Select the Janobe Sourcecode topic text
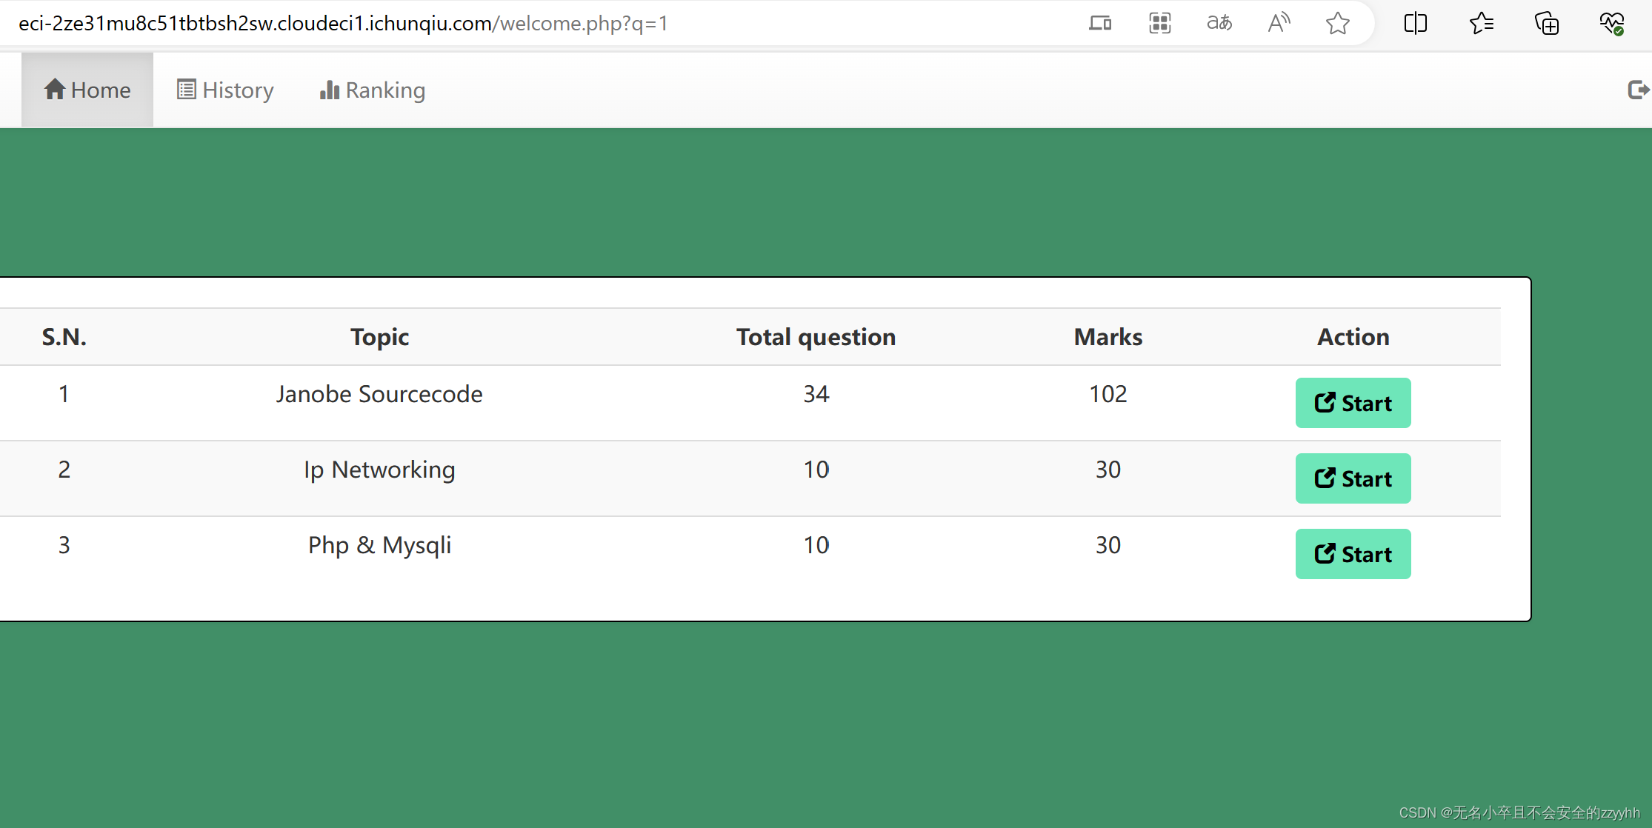This screenshot has height=828, width=1652. coord(379,394)
